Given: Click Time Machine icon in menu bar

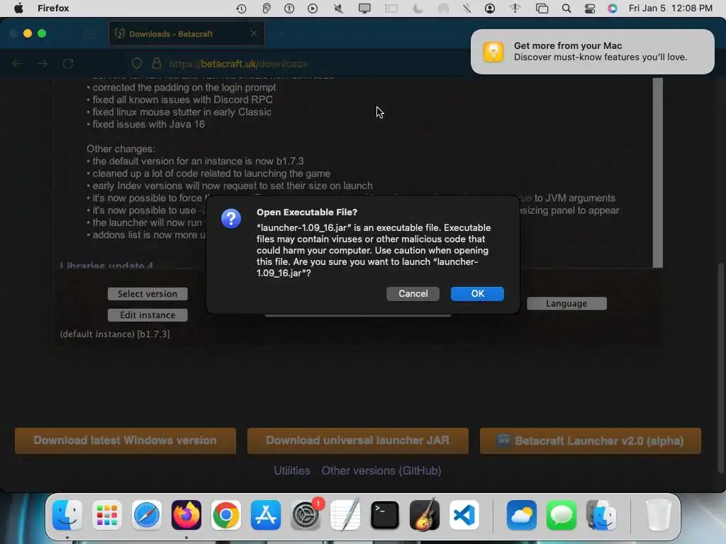Looking at the screenshot, I should click(241, 8).
